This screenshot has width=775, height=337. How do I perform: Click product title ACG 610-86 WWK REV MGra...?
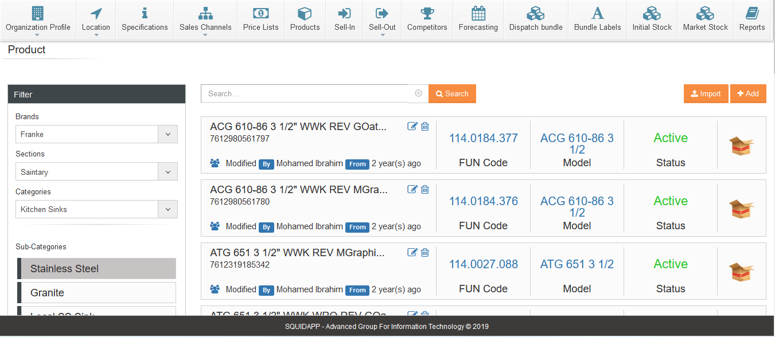(x=299, y=190)
